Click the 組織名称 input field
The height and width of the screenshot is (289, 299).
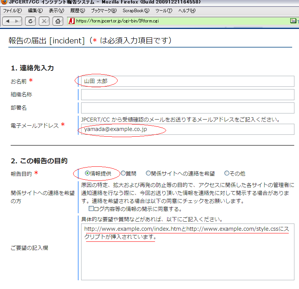tap(188, 94)
